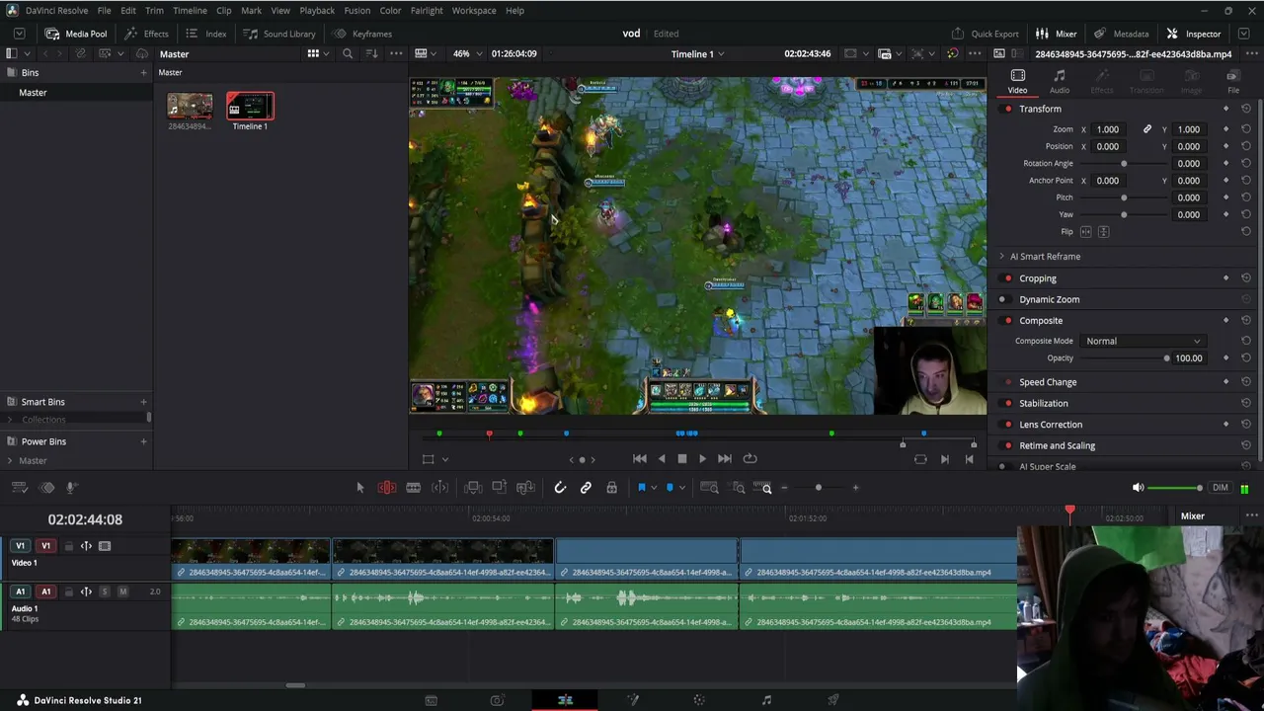Click the Rotation Angle slider
This screenshot has width=1264, height=711.
click(x=1124, y=164)
